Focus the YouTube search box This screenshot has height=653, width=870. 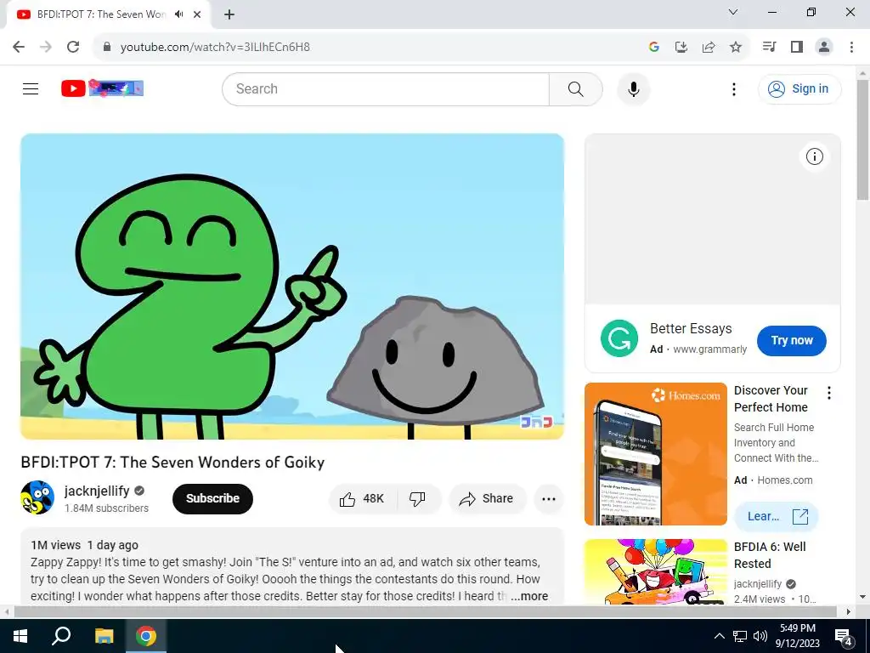[x=386, y=88]
